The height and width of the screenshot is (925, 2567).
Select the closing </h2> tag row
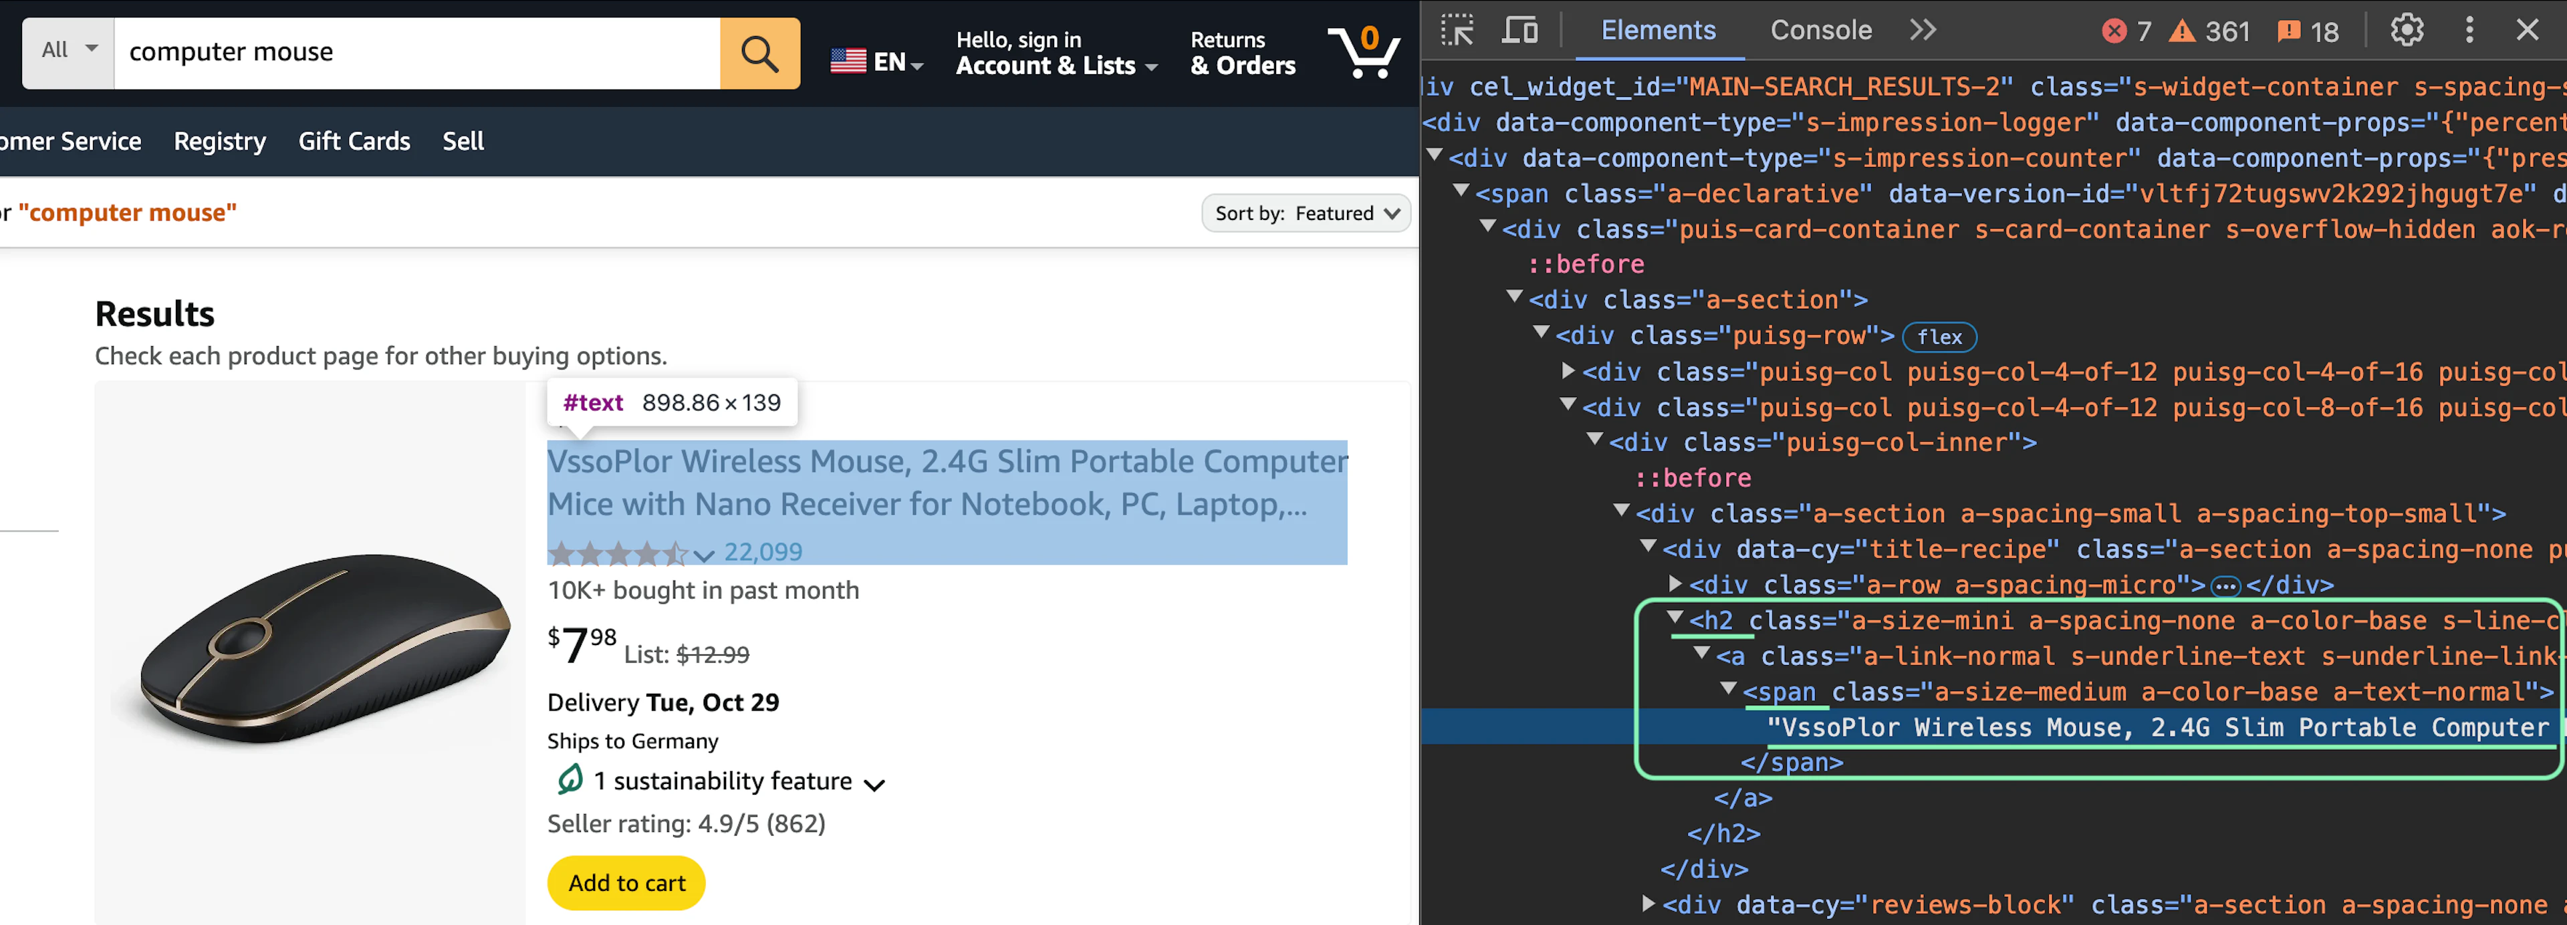(1724, 833)
